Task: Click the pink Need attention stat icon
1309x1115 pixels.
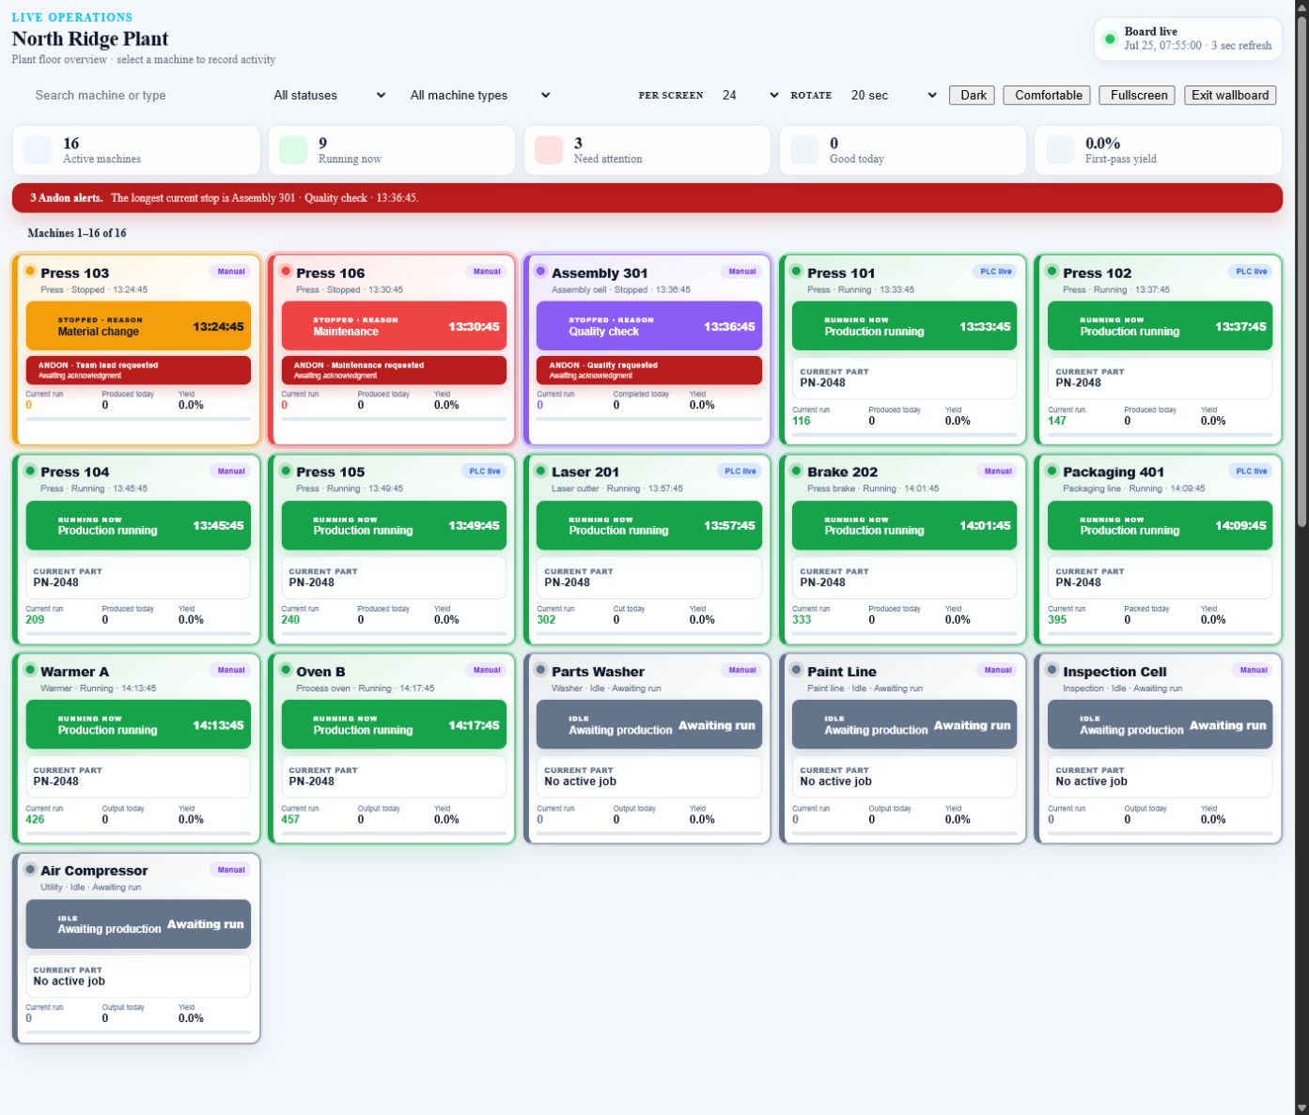Action: pos(549,150)
